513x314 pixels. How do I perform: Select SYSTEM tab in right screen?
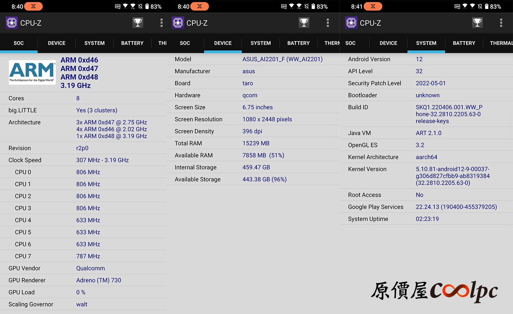(426, 43)
